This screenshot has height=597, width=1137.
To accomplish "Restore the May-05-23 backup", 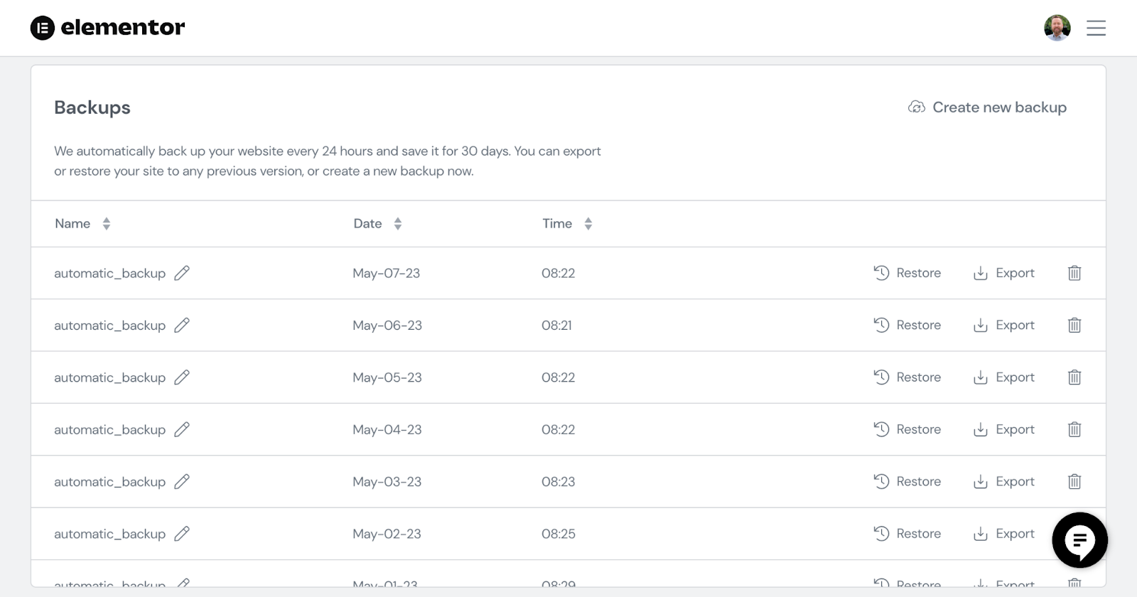I will [907, 377].
